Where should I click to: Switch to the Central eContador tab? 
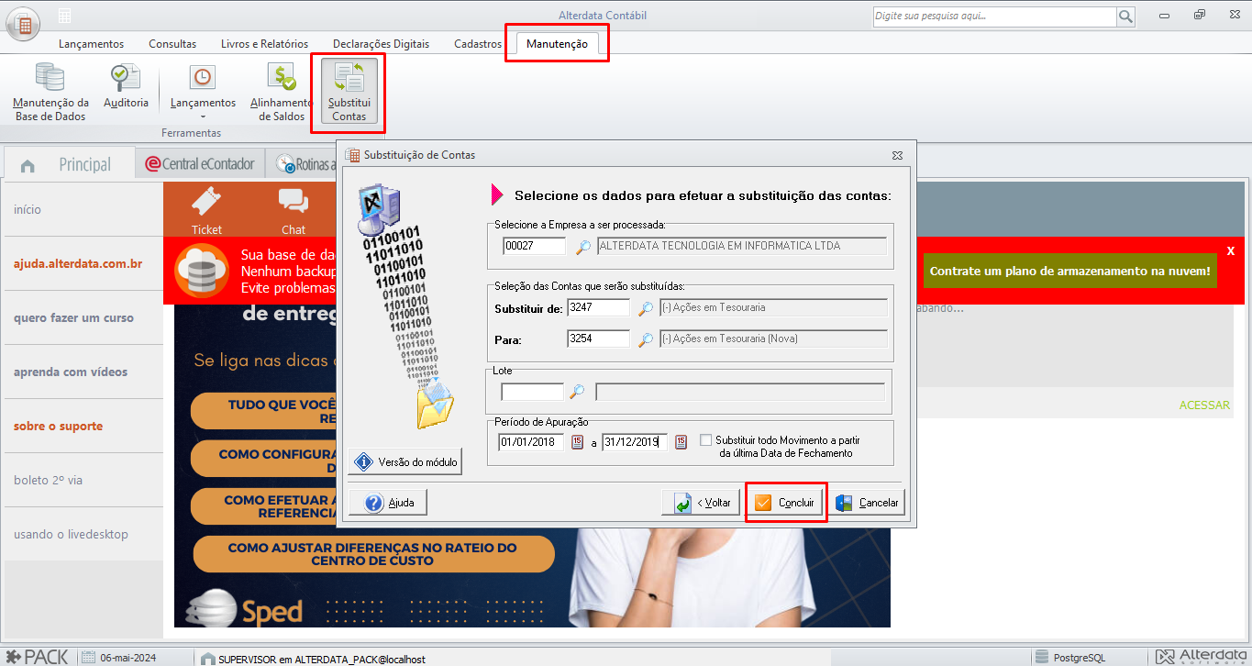pyautogui.click(x=200, y=164)
